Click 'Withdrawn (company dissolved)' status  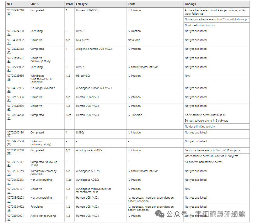click(x=43, y=173)
